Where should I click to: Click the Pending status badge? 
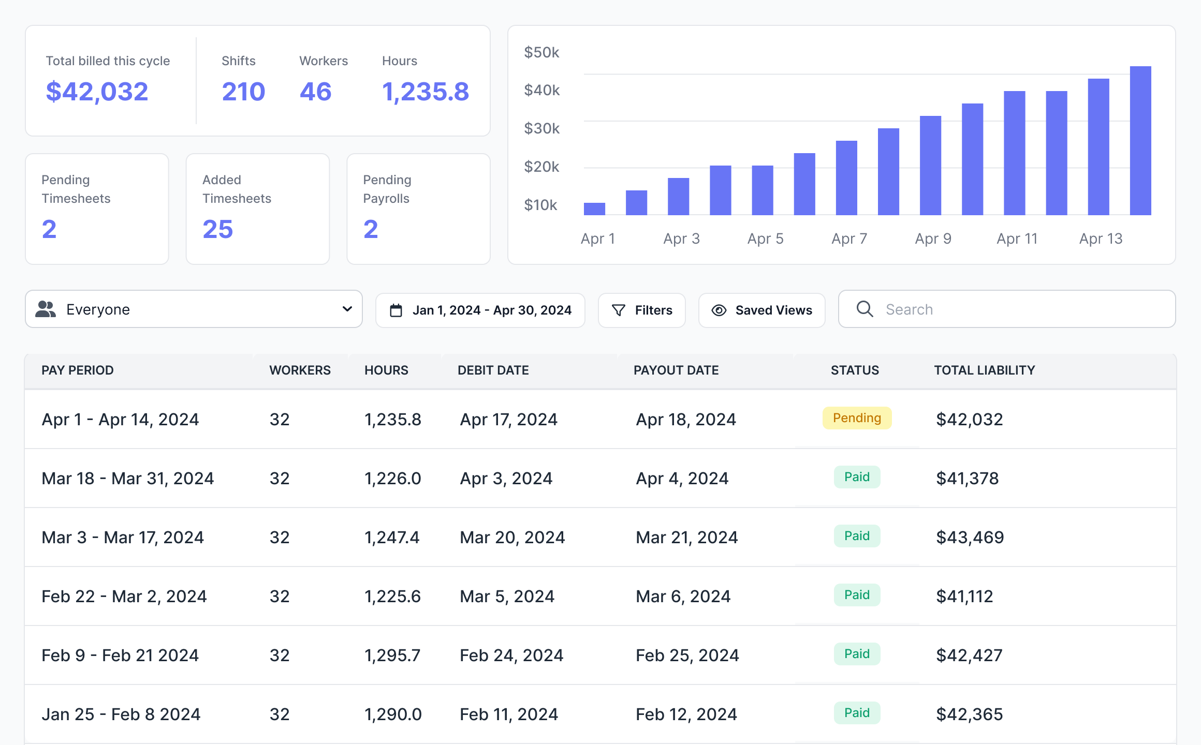click(x=857, y=418)
